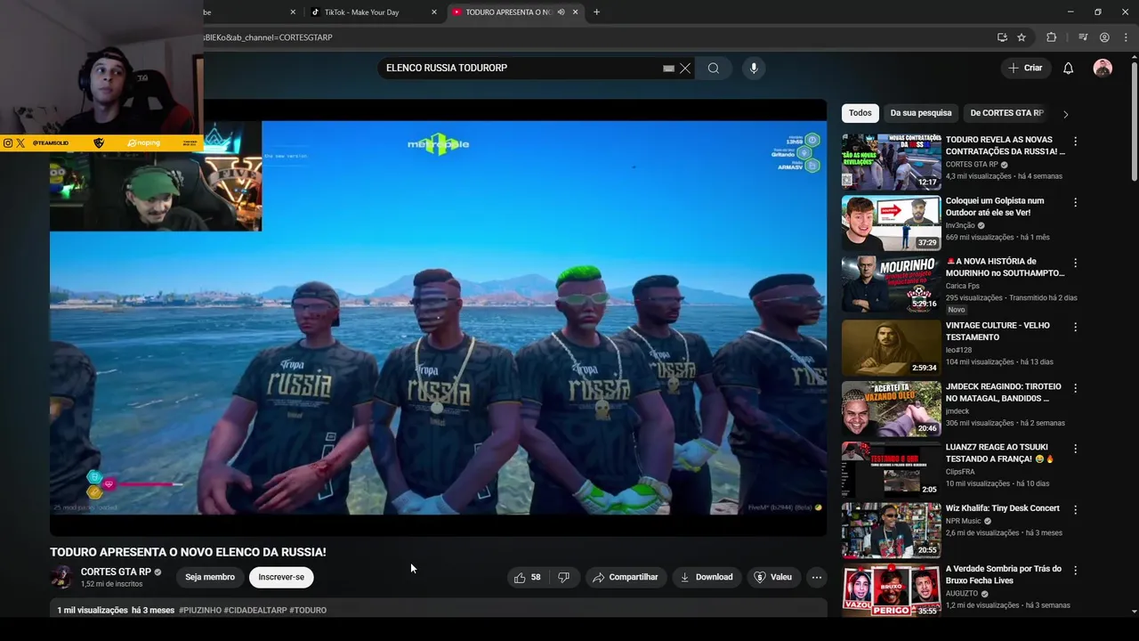Clear the search text with the X
This screenshot has width=1139, height=641.
tap(685, 69)
